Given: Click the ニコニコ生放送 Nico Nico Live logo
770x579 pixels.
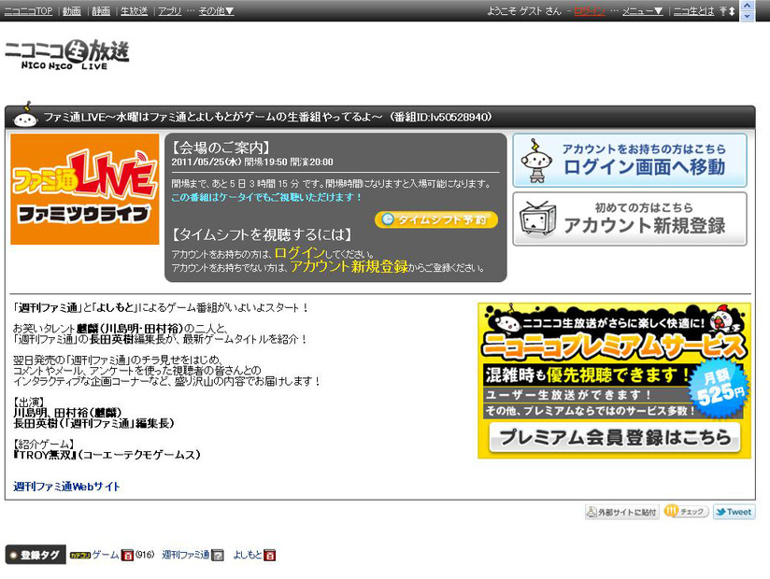Looking at the screenshot, I should [x=66, y=54].
